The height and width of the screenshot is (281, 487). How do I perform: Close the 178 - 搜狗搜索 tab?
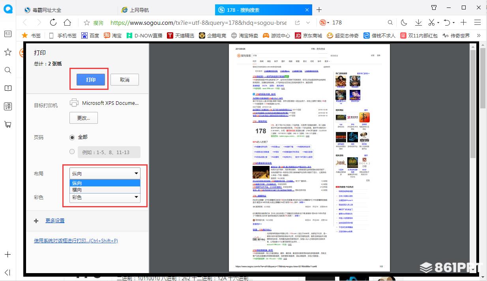click(x=308, y=10)
